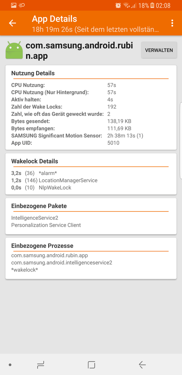Tap the App Details title
This screenshot has height=375, width=182.
point(54,19)
